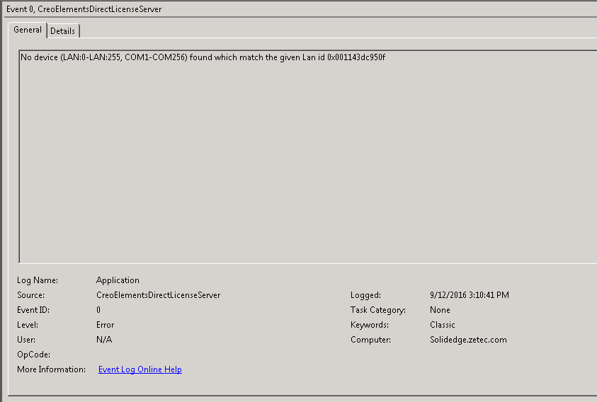The width and height of the screenshot is (597, 402).
Task: Click the 'No device' error message text
Action: tap(203, 57)
